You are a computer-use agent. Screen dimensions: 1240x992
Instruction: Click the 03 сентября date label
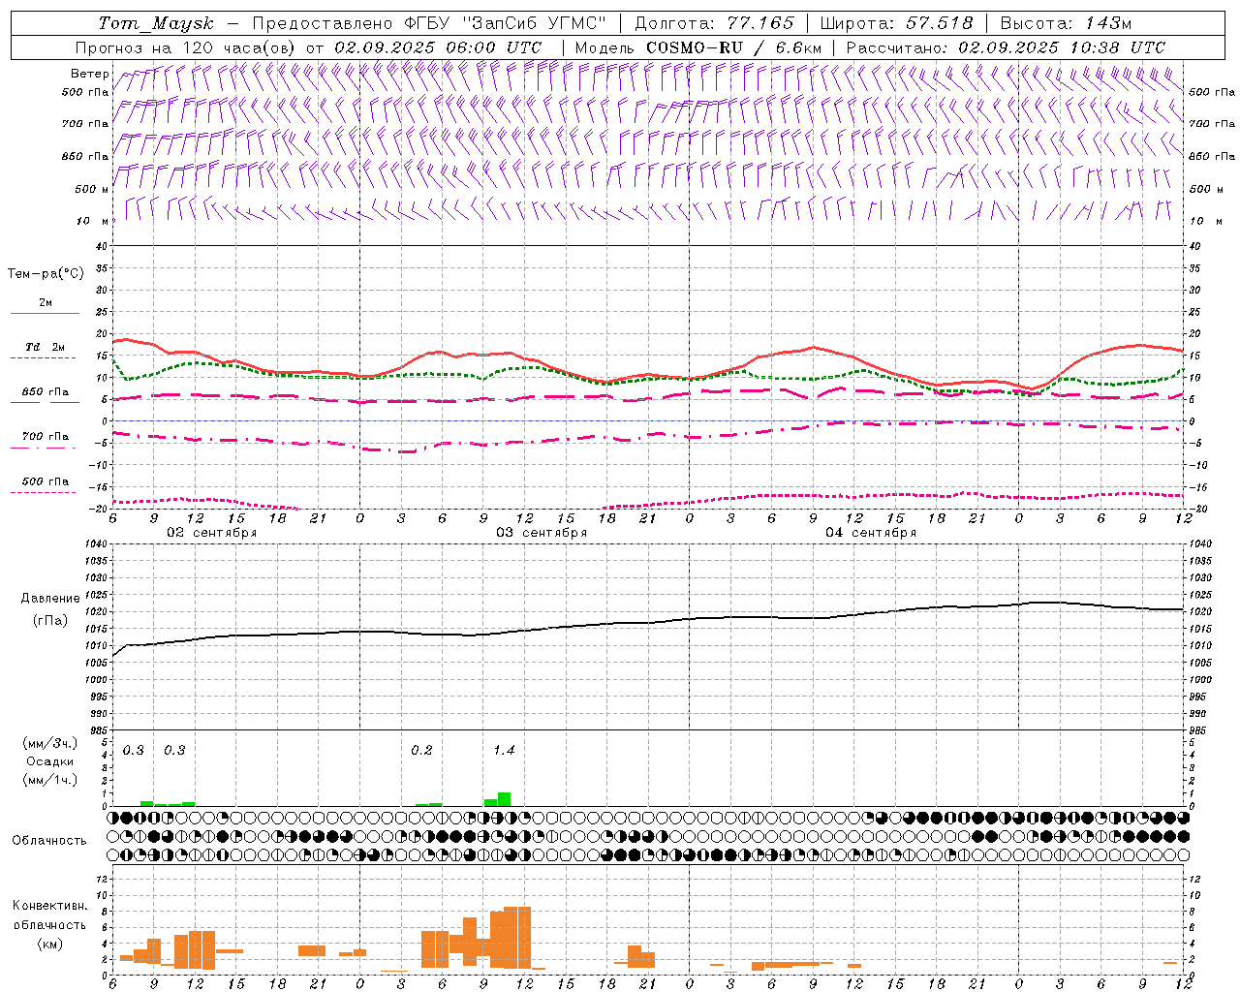click(542, 533)
